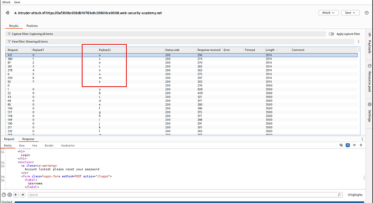Click the 0 highlights label
The height and width of the screenshot is (203, 373).
tap(355, 194)
